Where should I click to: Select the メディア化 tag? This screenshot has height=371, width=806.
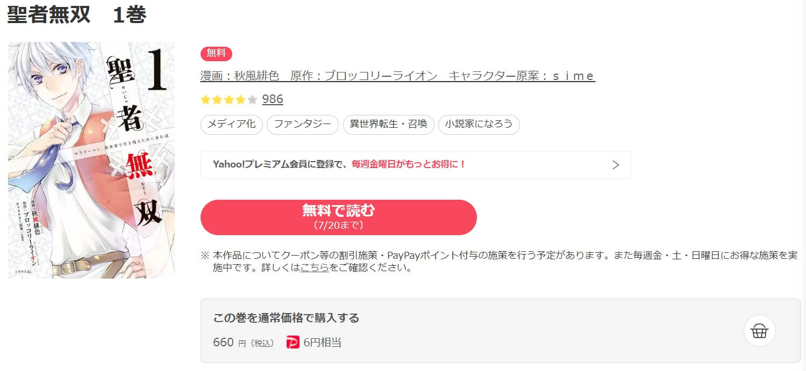coord(232,125)
